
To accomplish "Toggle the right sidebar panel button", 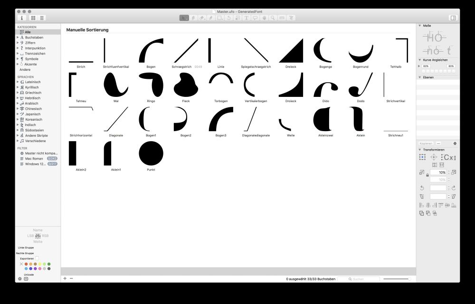I will coord(453,18).
